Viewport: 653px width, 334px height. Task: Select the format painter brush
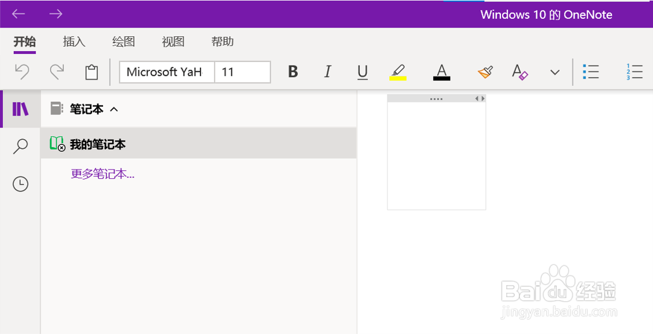coord(485,71)
